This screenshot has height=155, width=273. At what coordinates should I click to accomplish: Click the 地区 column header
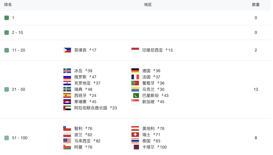click(x=148, y=5)
